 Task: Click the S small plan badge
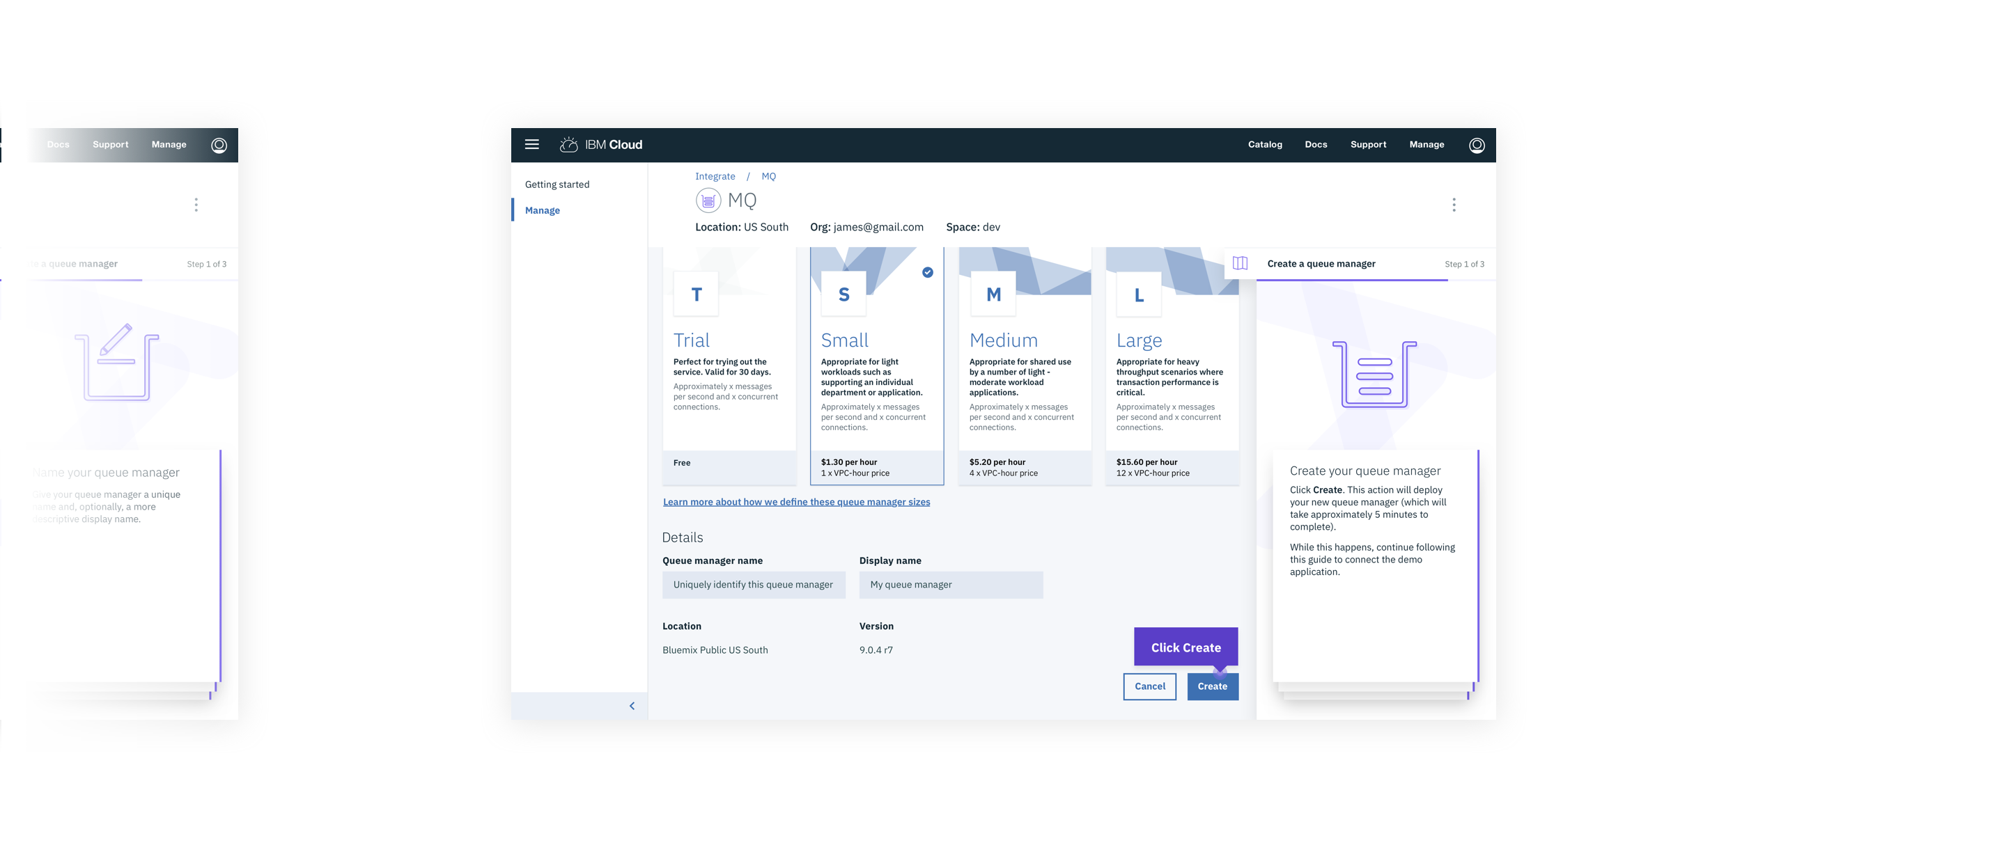click(843, 294)
